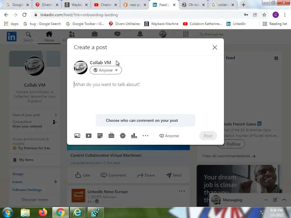
Task: Open Groups link in sidebar
Action: pyautogui.click(x=18, y=174)
